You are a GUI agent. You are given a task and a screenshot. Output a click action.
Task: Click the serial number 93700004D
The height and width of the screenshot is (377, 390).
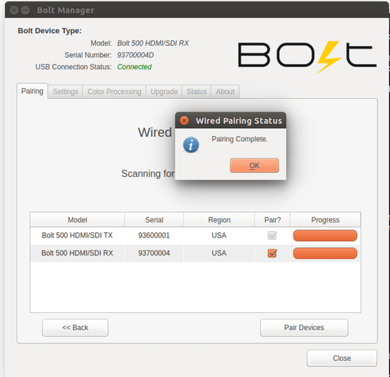pos(135,55)
